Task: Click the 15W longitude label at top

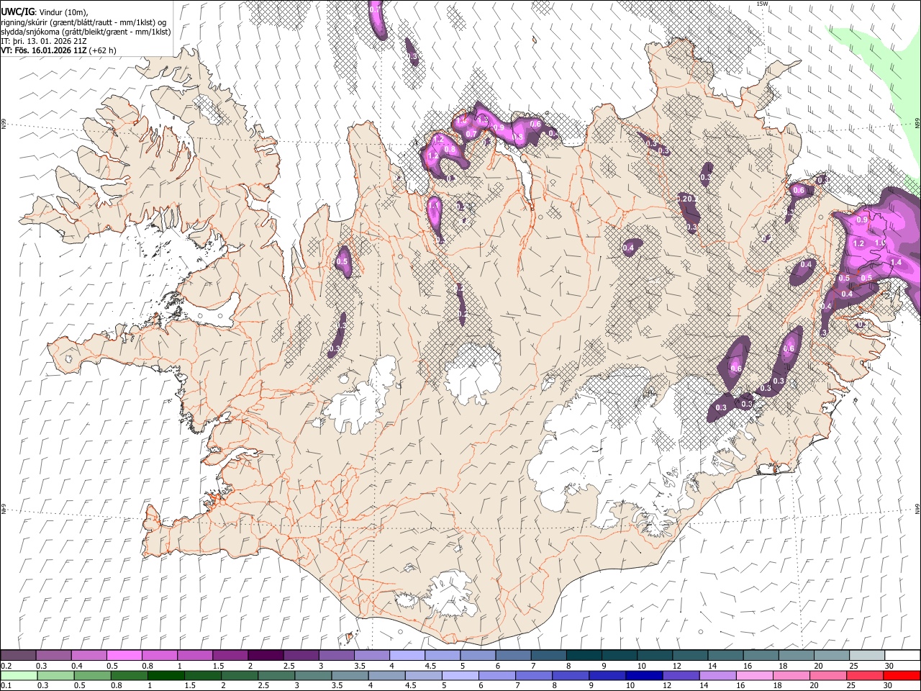Action: pos(762,4)
